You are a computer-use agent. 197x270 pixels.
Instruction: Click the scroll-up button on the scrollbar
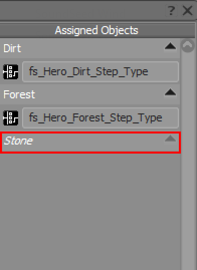click(188, 46)
